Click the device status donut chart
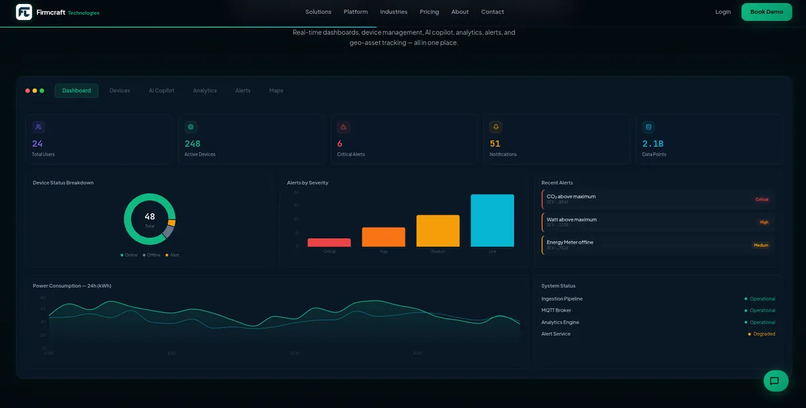 pos(150,219)
